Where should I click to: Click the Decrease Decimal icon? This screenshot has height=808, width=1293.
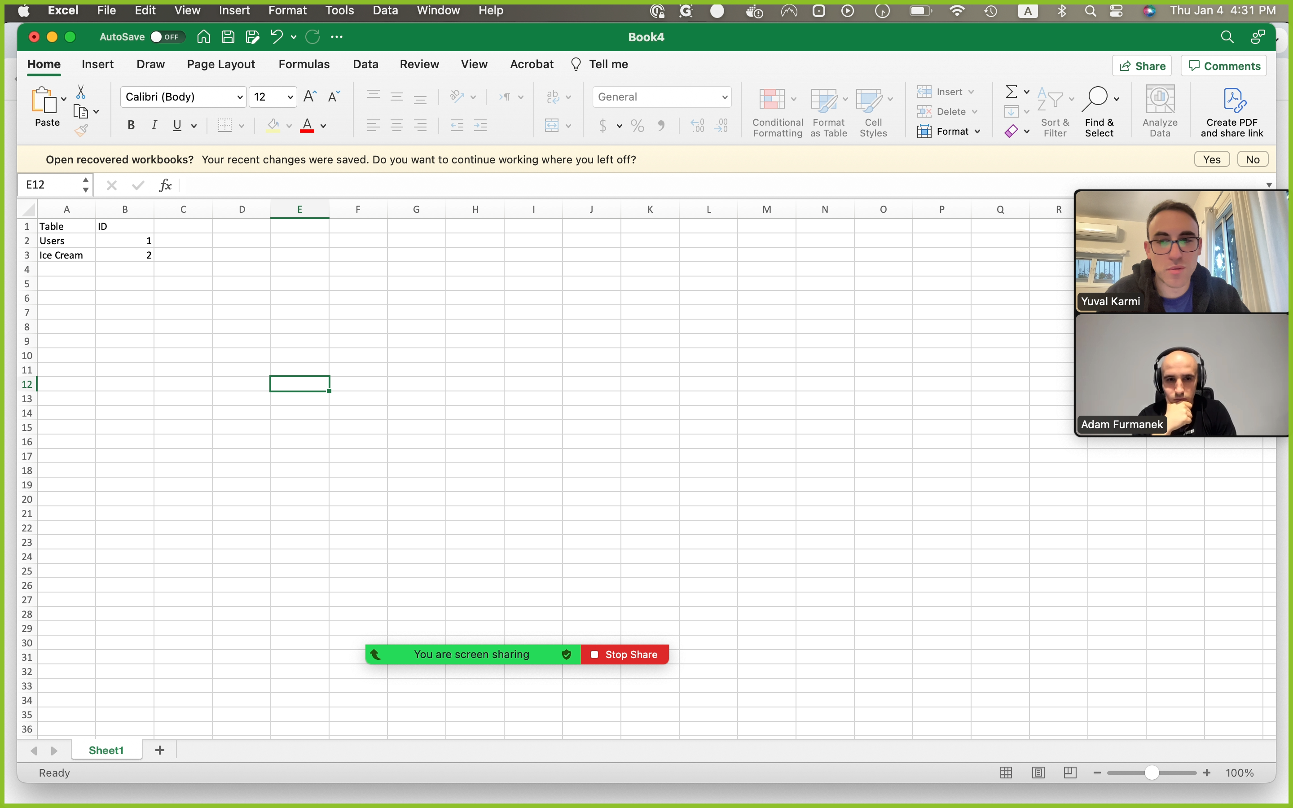pyautogui.click(x=721, y=126)
